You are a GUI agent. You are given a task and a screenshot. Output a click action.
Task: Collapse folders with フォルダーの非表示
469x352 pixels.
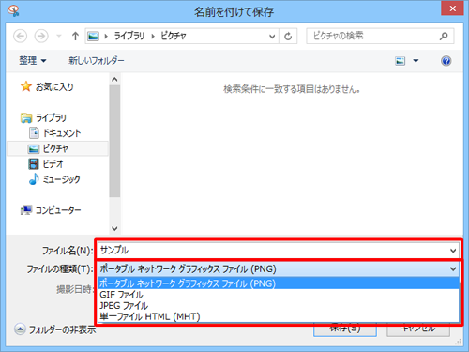(55, 329)
